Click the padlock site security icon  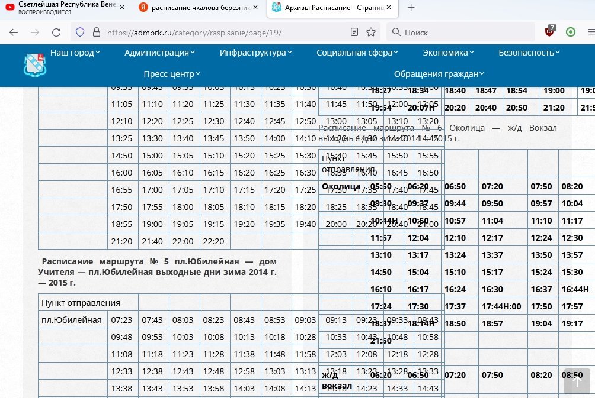95,32
